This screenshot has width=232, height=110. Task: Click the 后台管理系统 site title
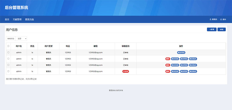point(17,8)
